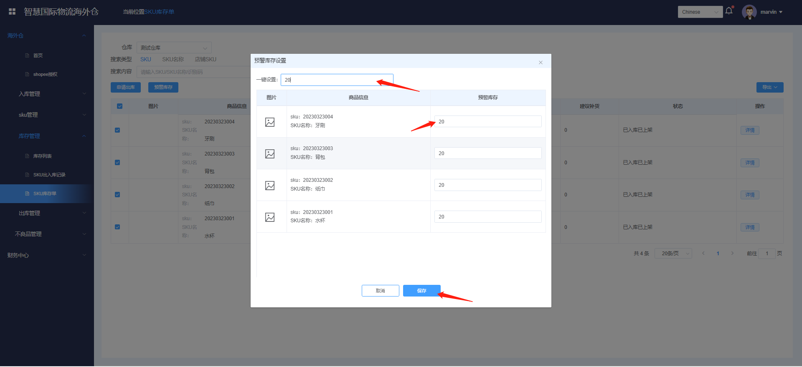Click the 保存 button
The width and height of the screenshot is (802, 367).
click(x=421, y=291)
